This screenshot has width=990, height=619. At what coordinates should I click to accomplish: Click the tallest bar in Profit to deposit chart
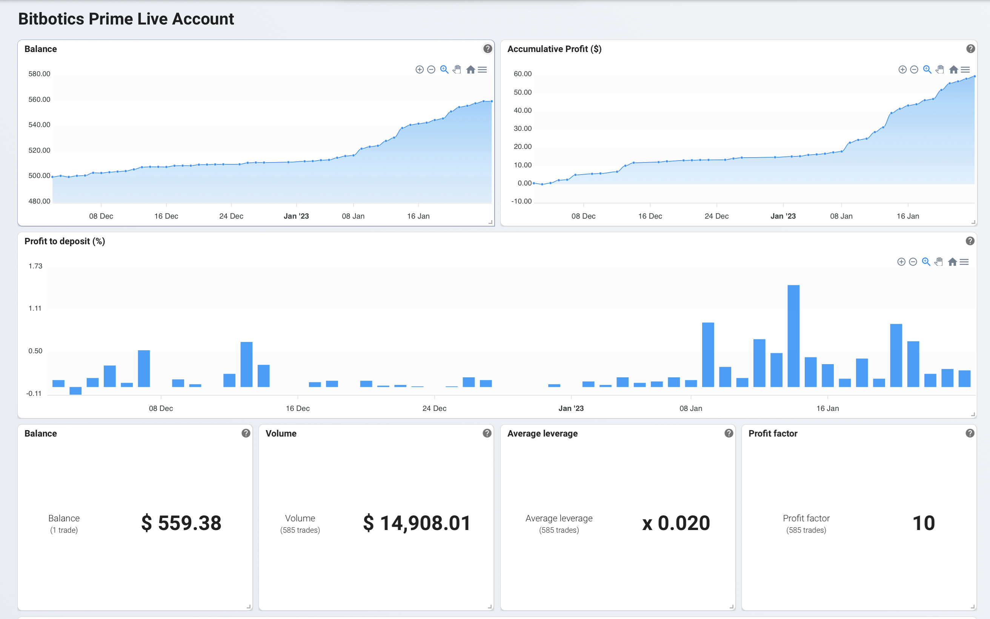pyautogui.click(x=793, y=336)
